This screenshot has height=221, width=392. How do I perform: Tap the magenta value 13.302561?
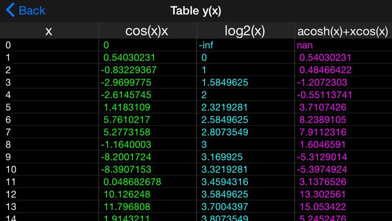click(322, 194)
